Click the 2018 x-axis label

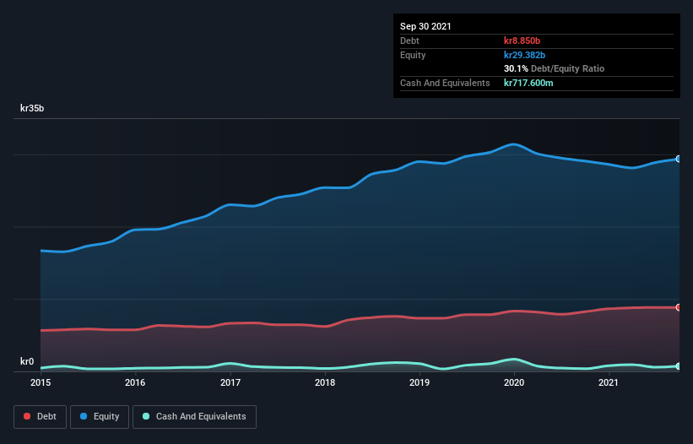[325, 382]
